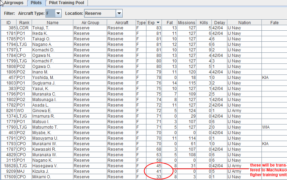Select pilot Murakami W.
287x180 pixels.
tap(52, 143)
